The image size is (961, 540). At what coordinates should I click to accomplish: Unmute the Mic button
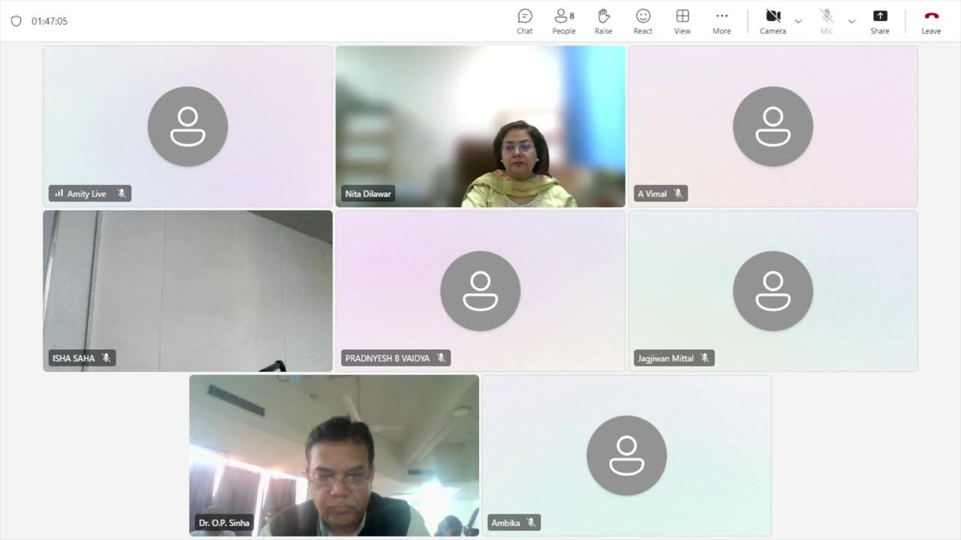827,21
